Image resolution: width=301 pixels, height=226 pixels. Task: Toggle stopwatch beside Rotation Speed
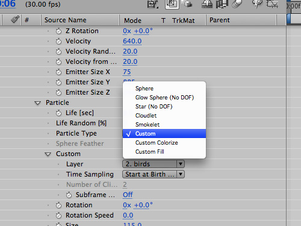pyautogui.click(x=58, y=216)
